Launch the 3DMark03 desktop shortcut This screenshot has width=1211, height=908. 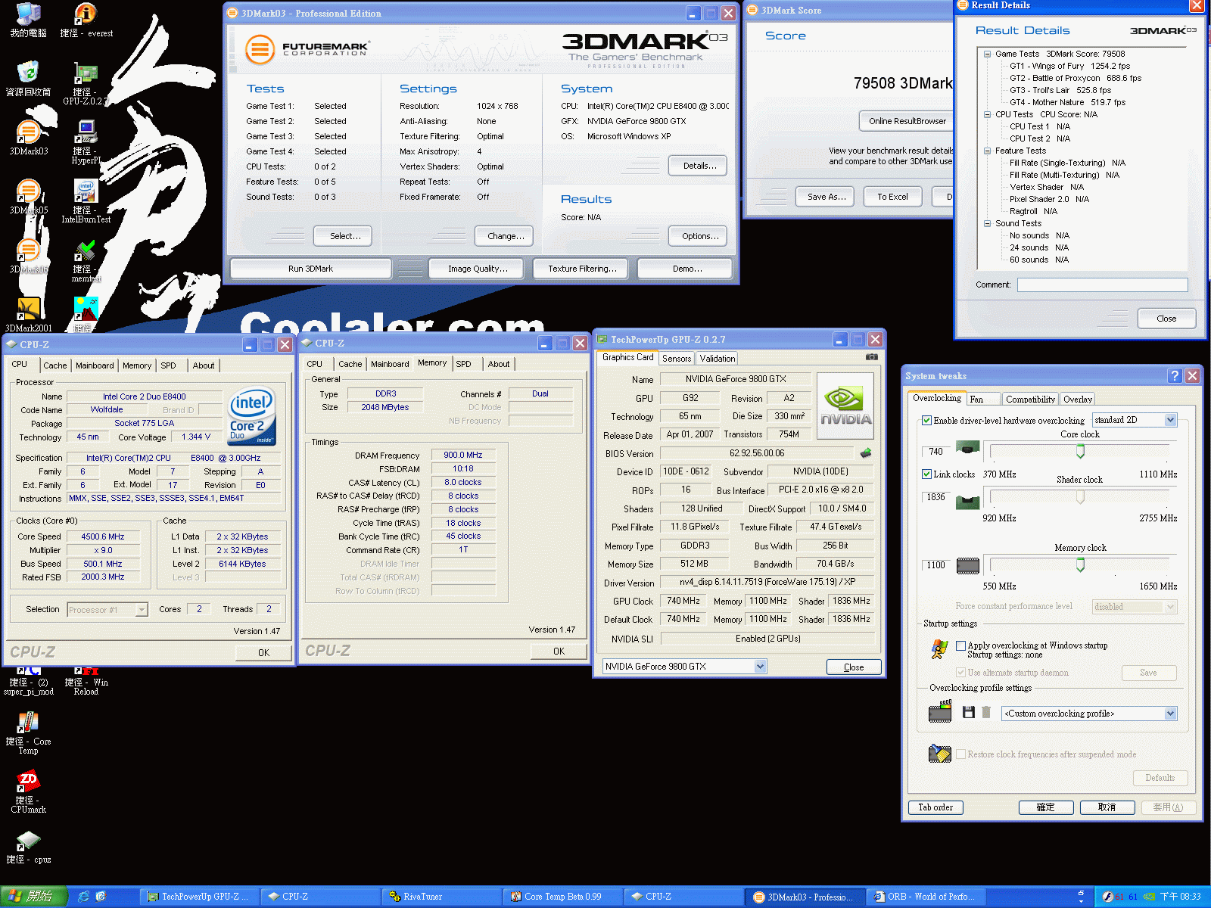coord(28,138)
